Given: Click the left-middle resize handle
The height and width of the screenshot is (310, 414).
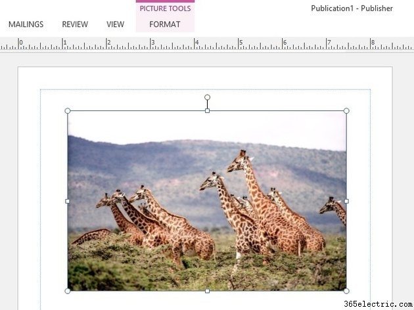Looking at the screenshot, I should [68, 201].
